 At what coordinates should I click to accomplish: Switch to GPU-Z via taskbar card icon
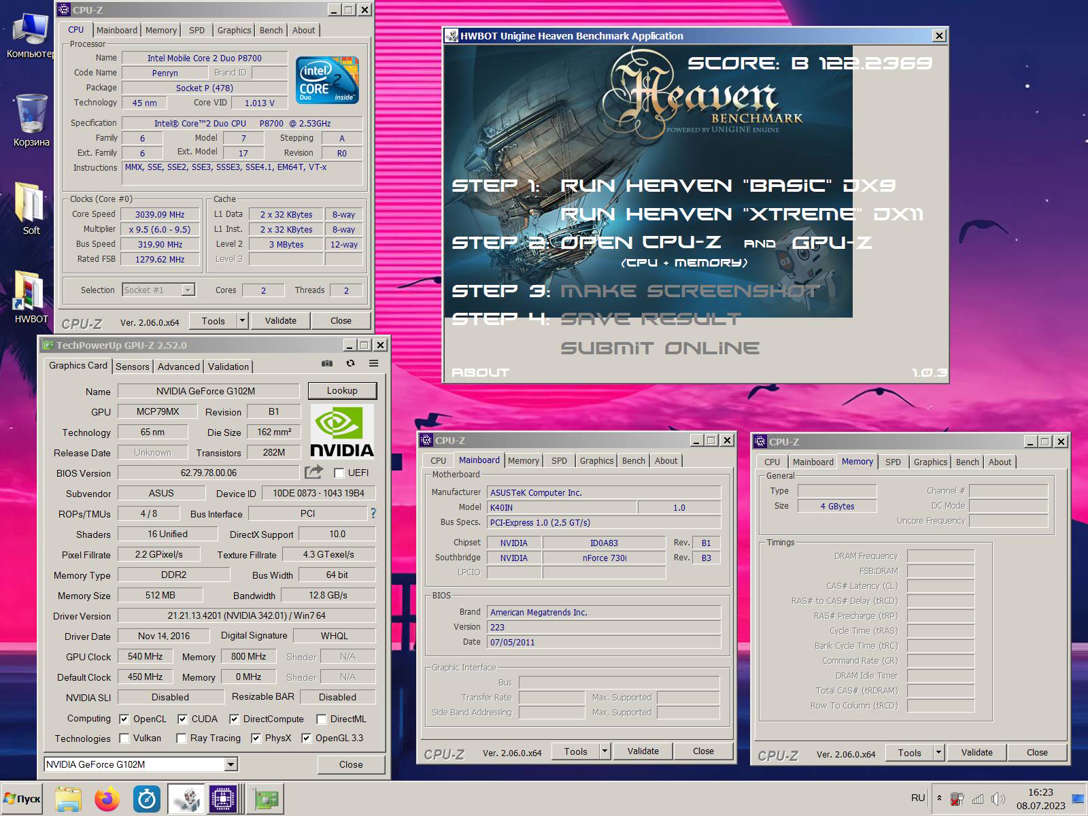point(265,799)
